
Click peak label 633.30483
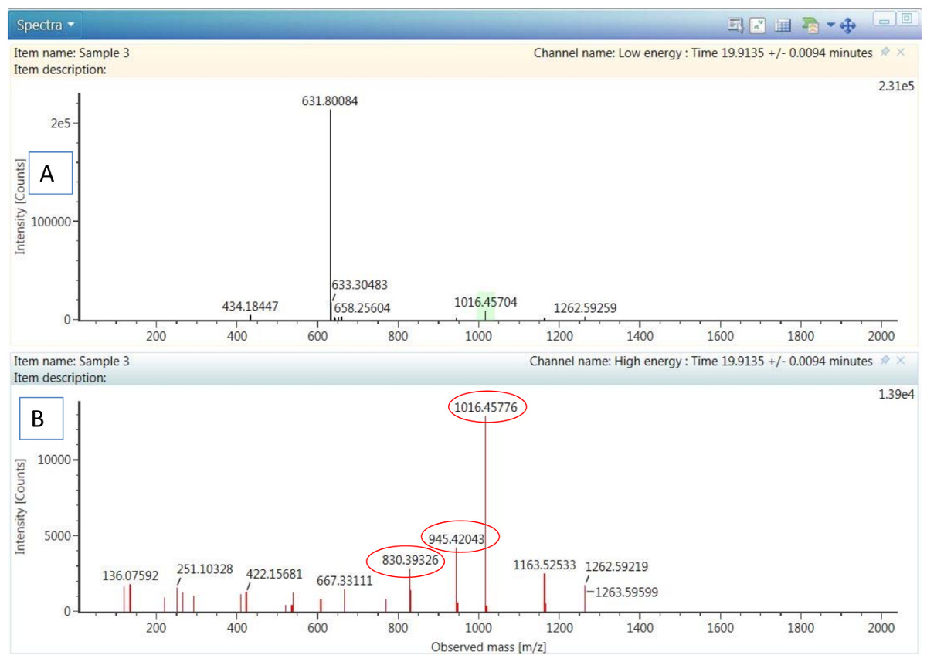point(360,285)
